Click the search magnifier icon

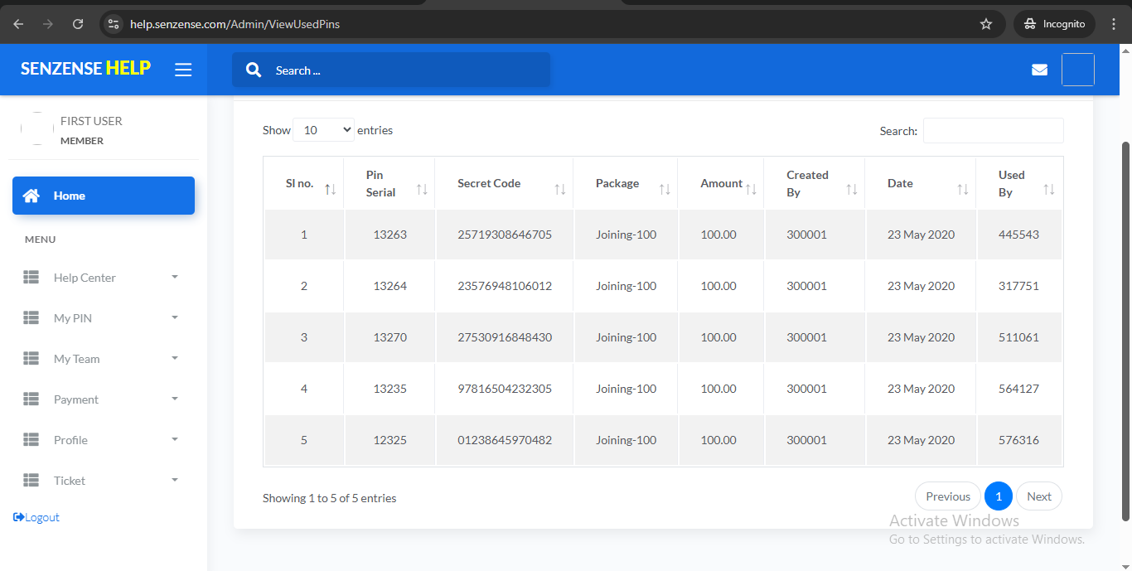(254, 70)
